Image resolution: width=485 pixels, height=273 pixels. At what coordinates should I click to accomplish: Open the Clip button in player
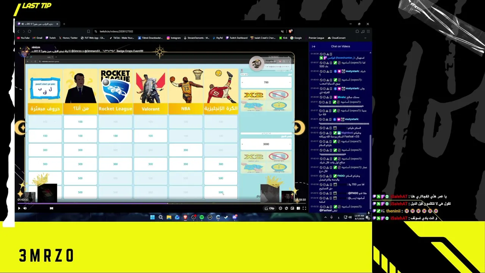pyautogui.click(x=269, y=208)
